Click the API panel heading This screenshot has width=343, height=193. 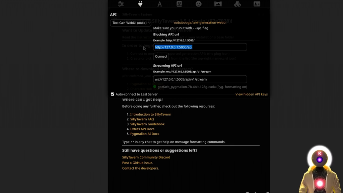click(113, 15)
